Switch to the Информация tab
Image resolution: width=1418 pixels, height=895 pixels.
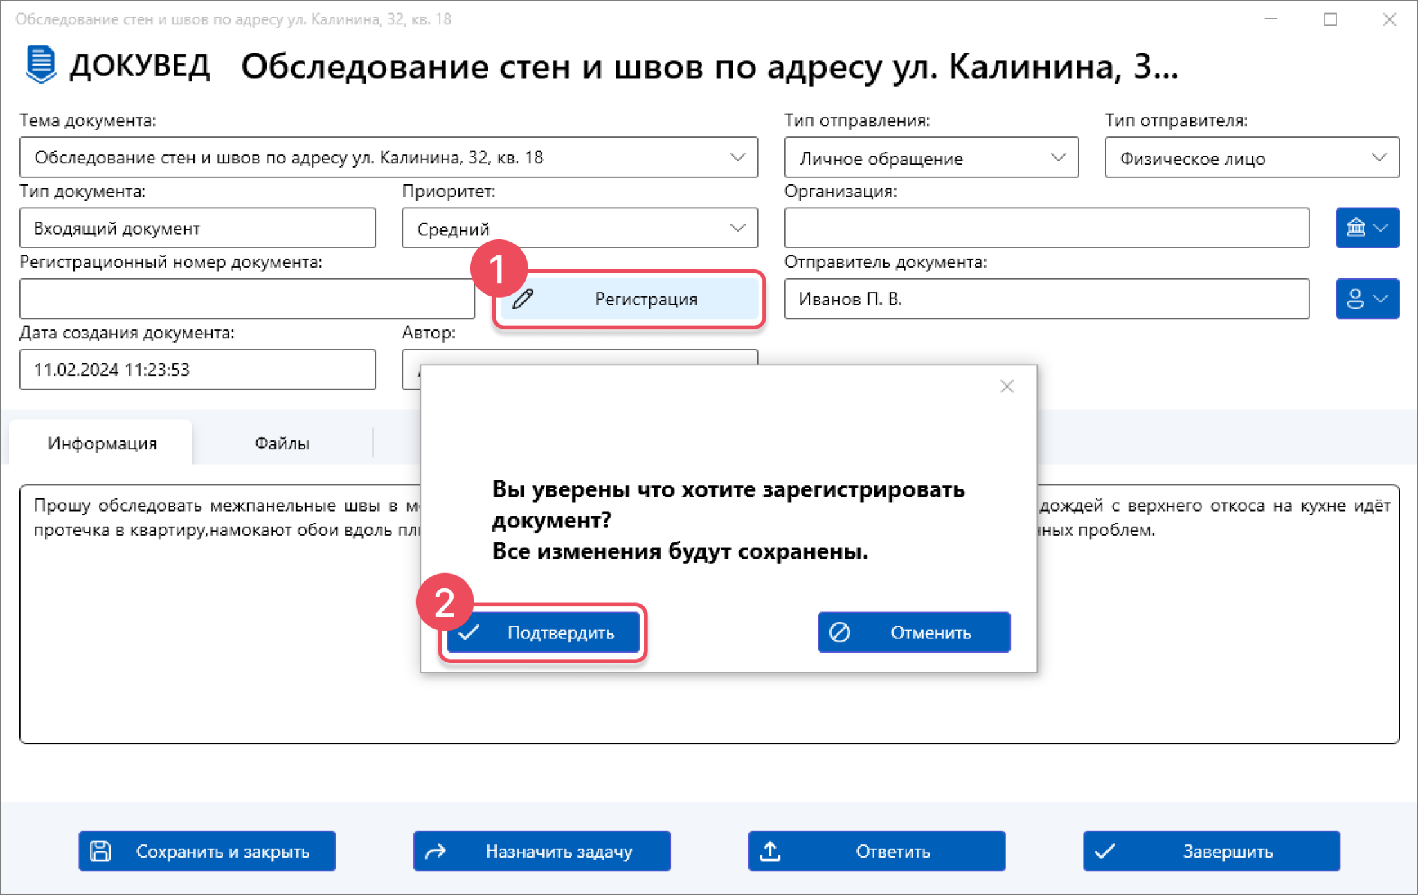[102, 443]
